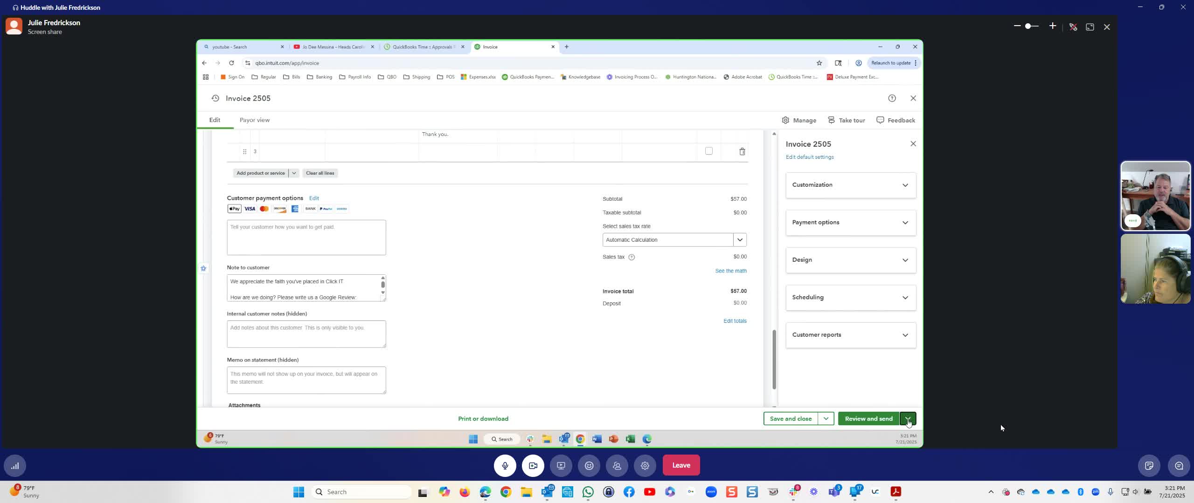The width and height of the screenshot is (1194, 503).
Task: Toggle drawing on the screen share
Action: [x=1073, y=27]
